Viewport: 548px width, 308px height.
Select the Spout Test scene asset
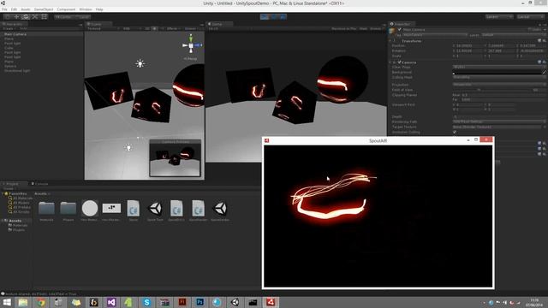pos(155,209)
